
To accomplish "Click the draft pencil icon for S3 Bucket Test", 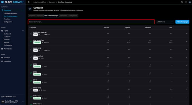I will coord(31,57).
